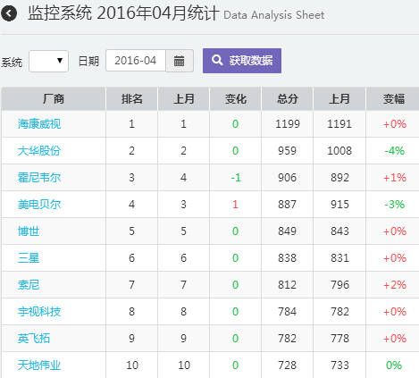Click the search magnifier in 获取数据 button
This screenshot has height=378, width=419.
click(217, 60)
